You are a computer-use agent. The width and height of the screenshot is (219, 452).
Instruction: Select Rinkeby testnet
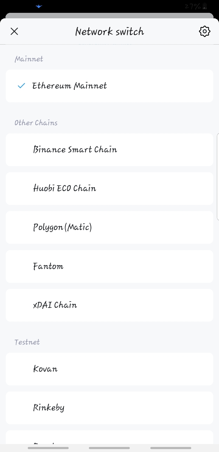coord(109,408)
